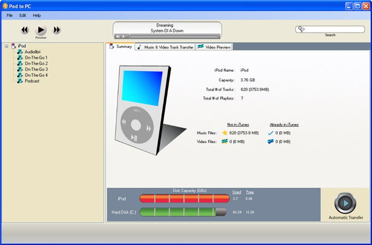Select the Podcast playlist
Screen dimensions: 372x245
click(32, 81)
